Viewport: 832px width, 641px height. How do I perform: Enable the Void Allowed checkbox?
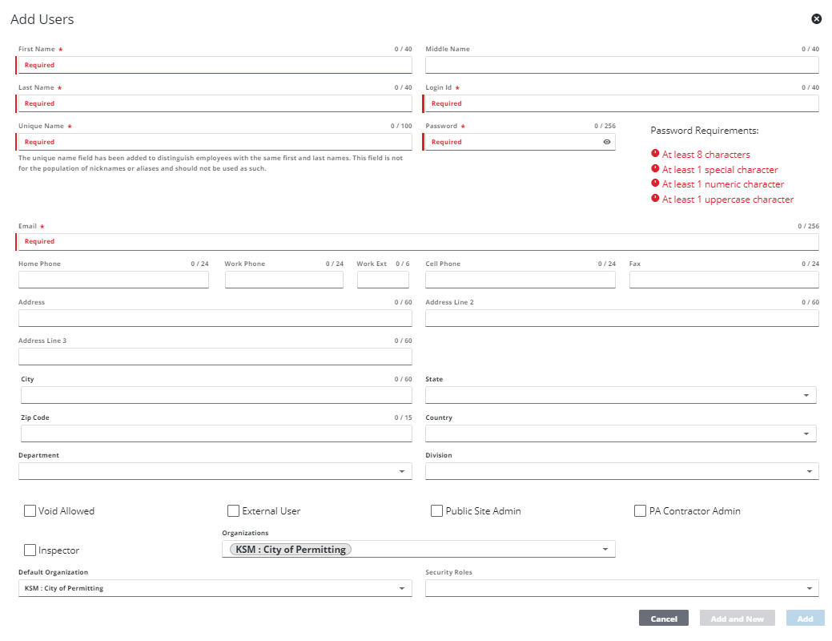pyautogui.click(x=30, y=510)
